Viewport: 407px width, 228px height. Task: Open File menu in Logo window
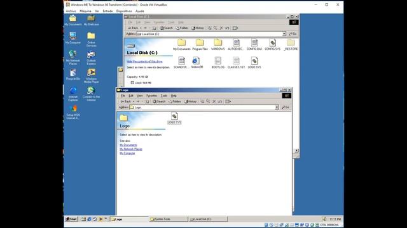(123, 96)
